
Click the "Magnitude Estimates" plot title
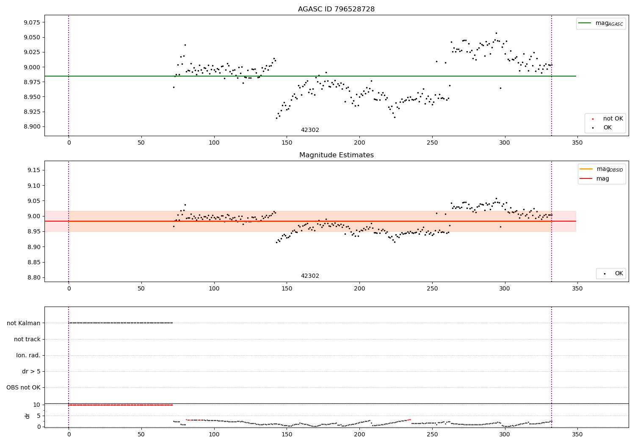coord(336,155)
